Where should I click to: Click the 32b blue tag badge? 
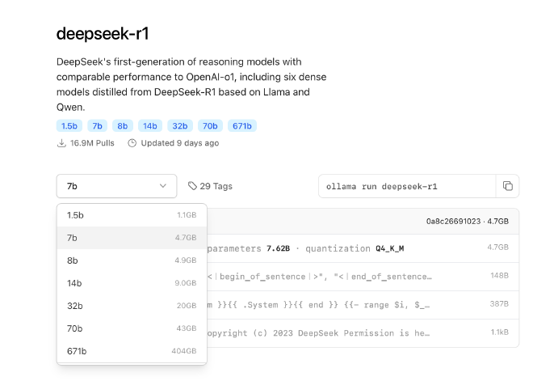(x=180, y=126)
